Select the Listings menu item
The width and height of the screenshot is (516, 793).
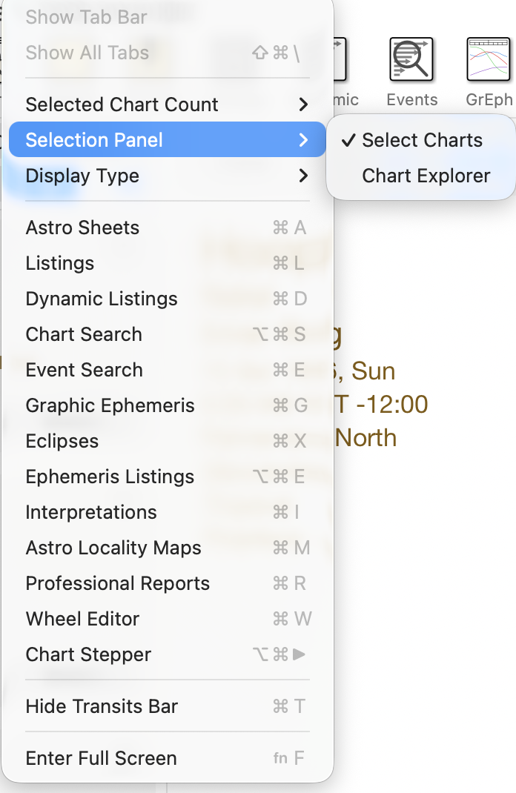coord(59,263)
